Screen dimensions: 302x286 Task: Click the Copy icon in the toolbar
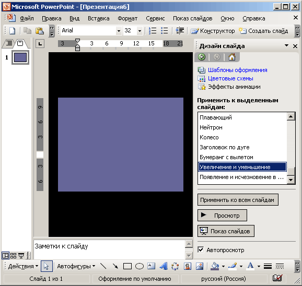tap(27, 31)
